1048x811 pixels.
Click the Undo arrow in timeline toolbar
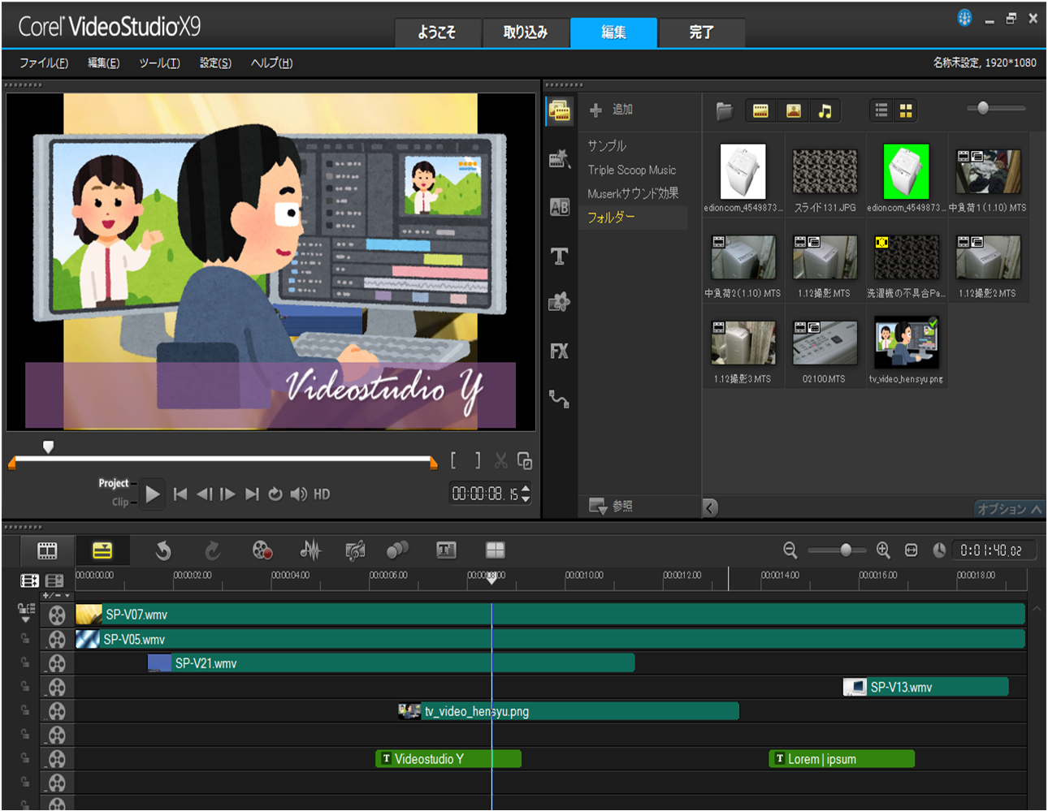163,550
